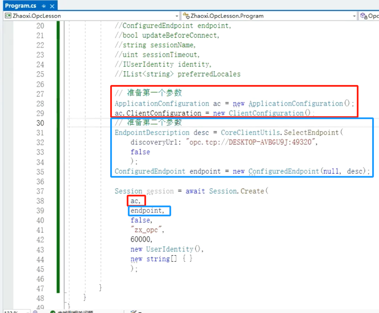Click line number 37 in the gutter
This screenshot has width=379, height=313.
click(x=40, y=191)
